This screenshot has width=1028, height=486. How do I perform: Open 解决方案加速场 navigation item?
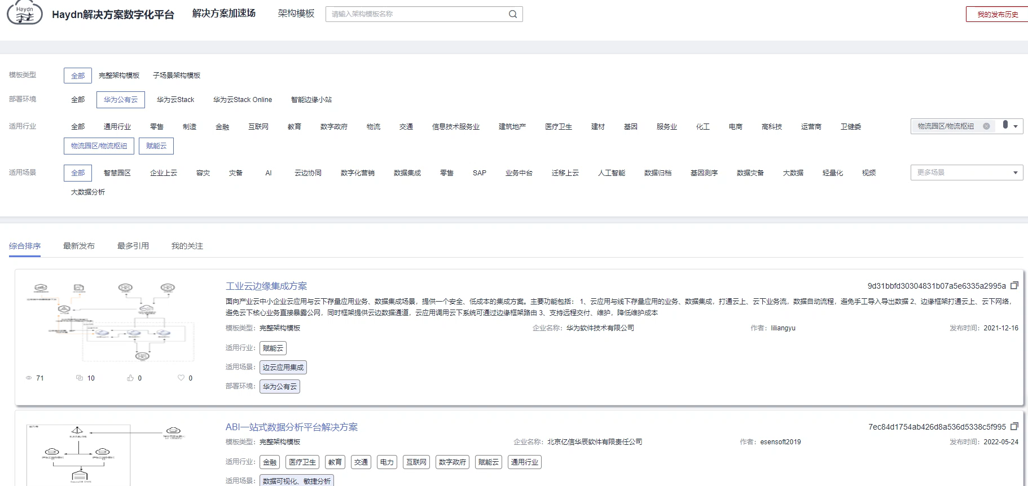(224, 13)
